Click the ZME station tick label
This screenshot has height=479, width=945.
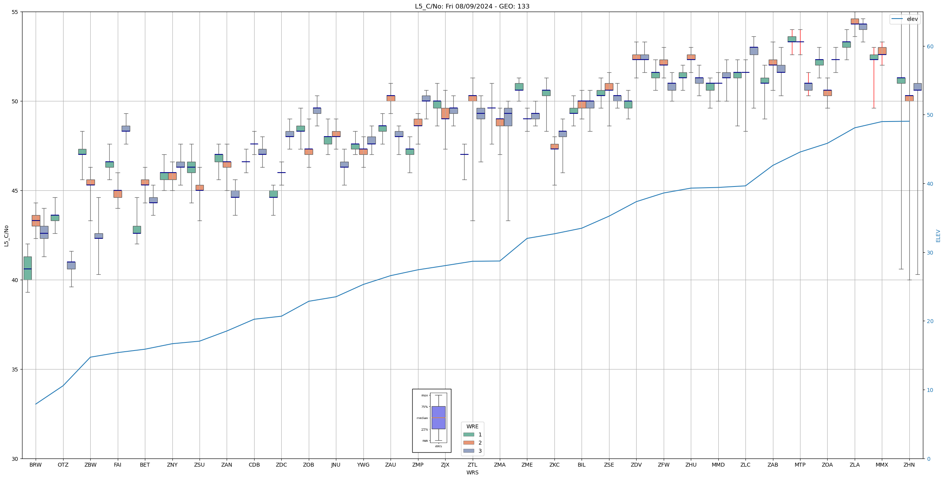click(527, 465)
